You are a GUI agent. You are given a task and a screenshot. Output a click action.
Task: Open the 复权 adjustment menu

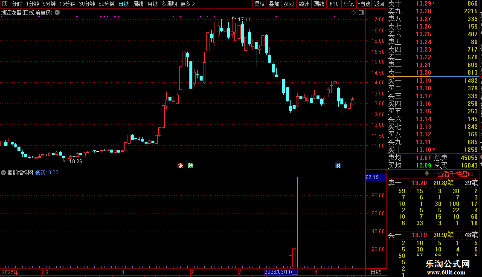pyautogui.click(x=259, y=4)
